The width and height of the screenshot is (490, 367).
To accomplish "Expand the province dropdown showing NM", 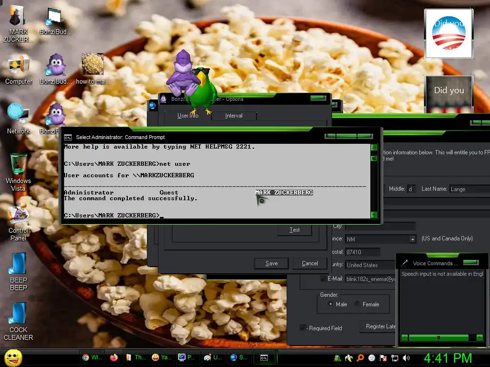I will click(412, 239).
